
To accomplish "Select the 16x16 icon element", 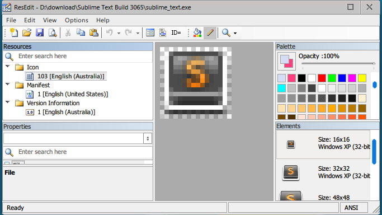I will click(x=323, y=144).
